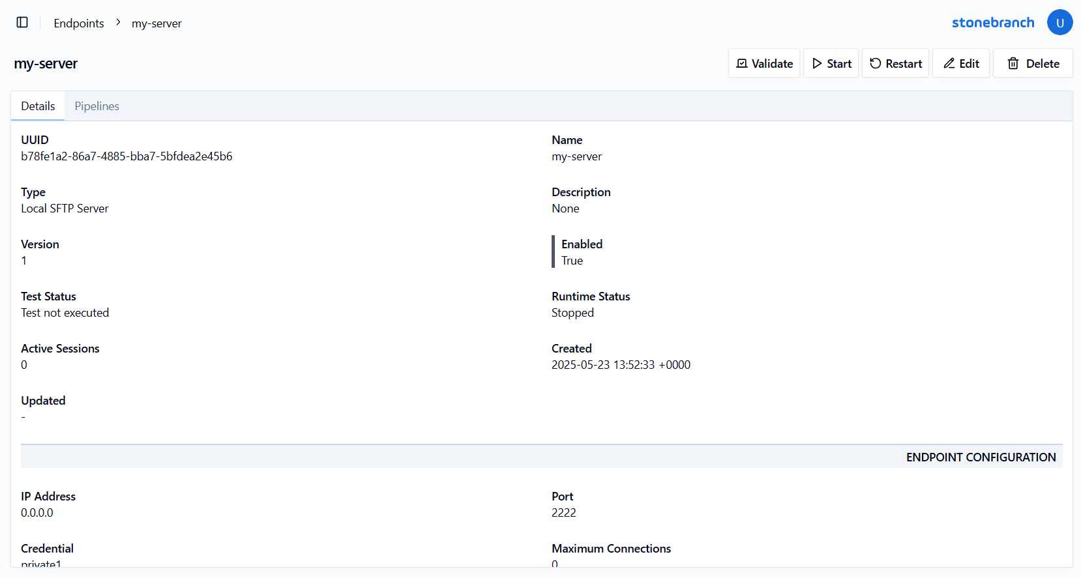Edit the endpoint with pencil button
1081x578 pixels.
pyautogui.click(x=961, y=63)
